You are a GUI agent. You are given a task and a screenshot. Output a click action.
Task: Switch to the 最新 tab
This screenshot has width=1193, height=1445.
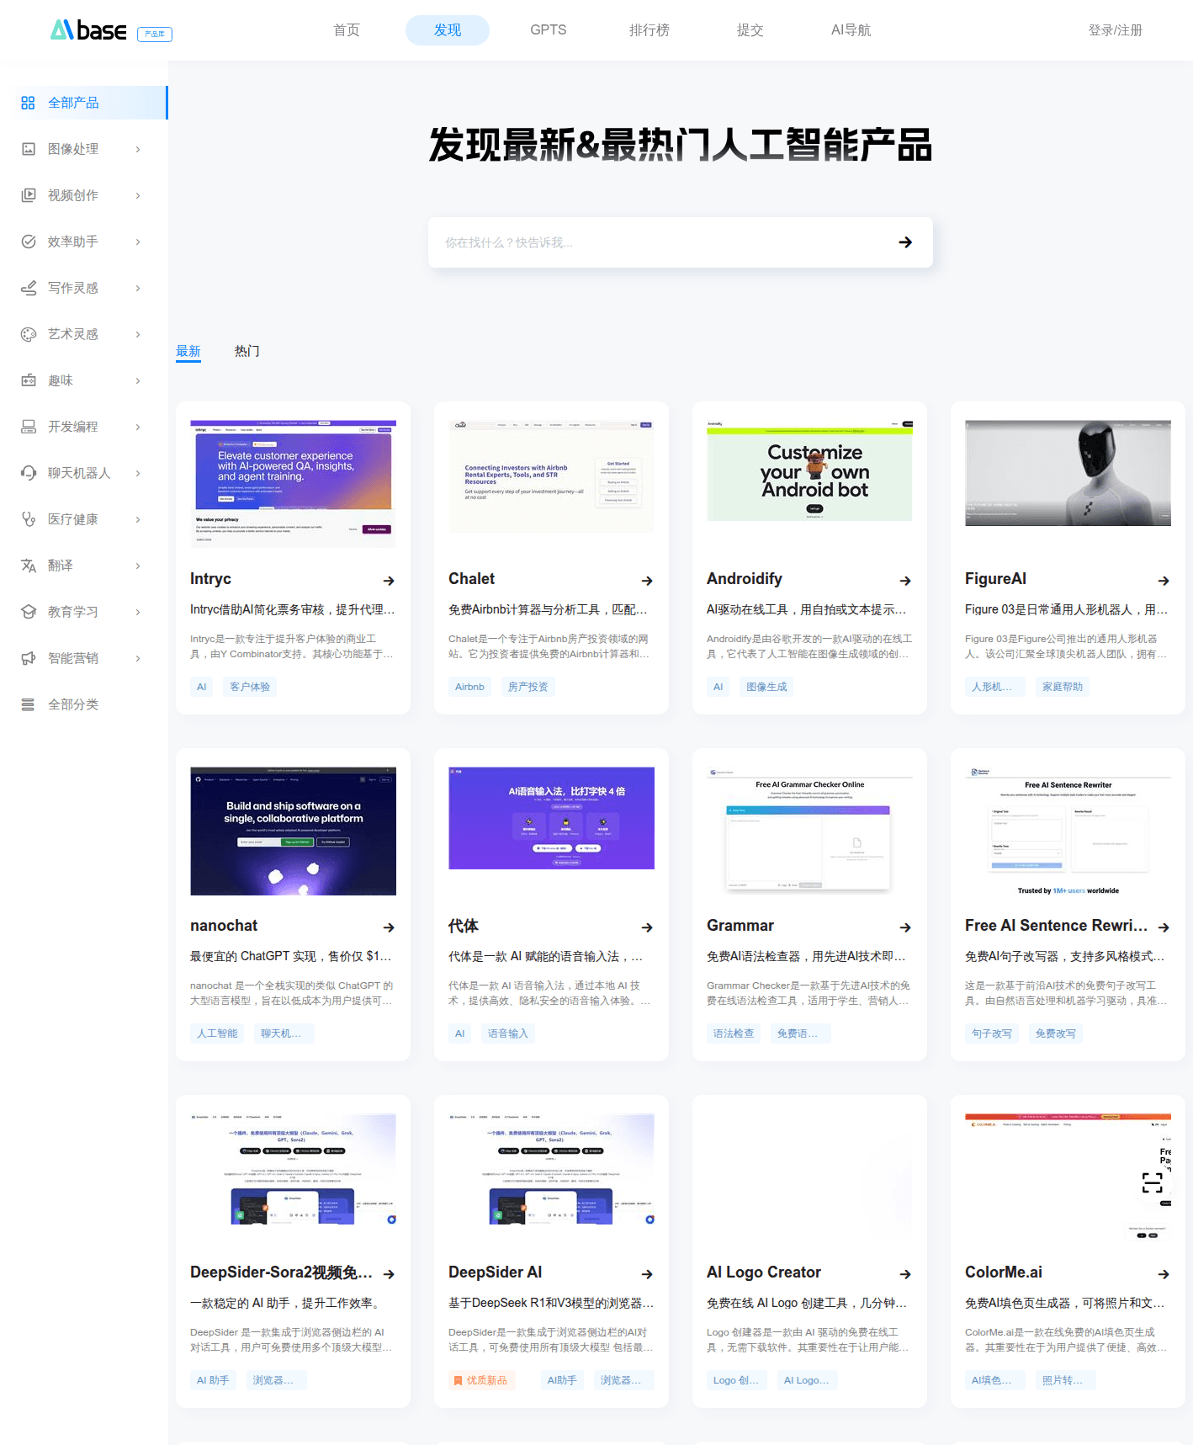[x=188, y=351]
